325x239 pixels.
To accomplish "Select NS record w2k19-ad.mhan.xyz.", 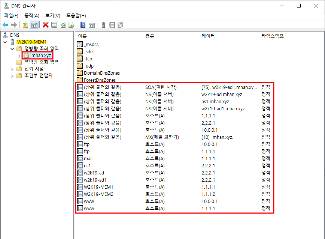I will (174, 95).
